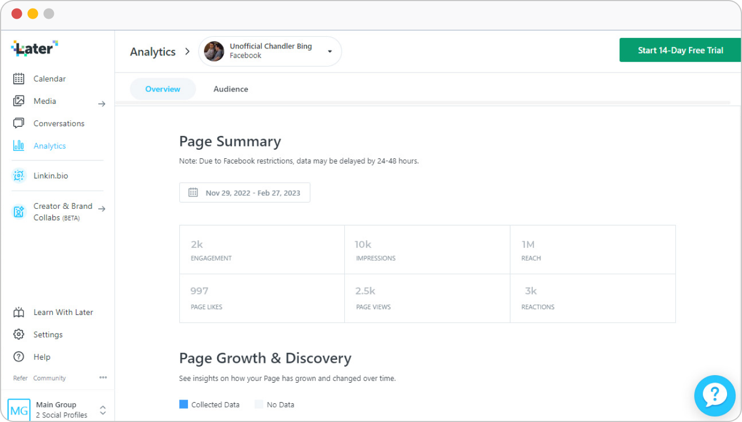Click the blue Collected Data legend swatch
The image size is (742, 422).
pos(184,404)
